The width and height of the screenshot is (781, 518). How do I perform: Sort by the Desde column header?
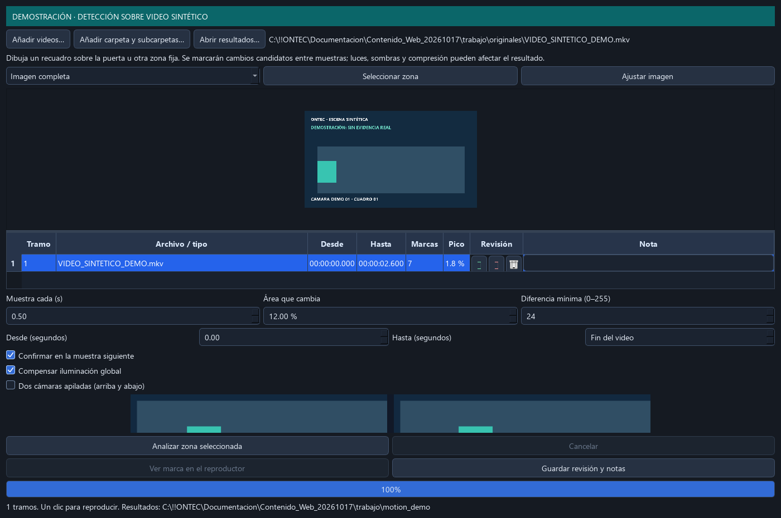coord(332,244)
